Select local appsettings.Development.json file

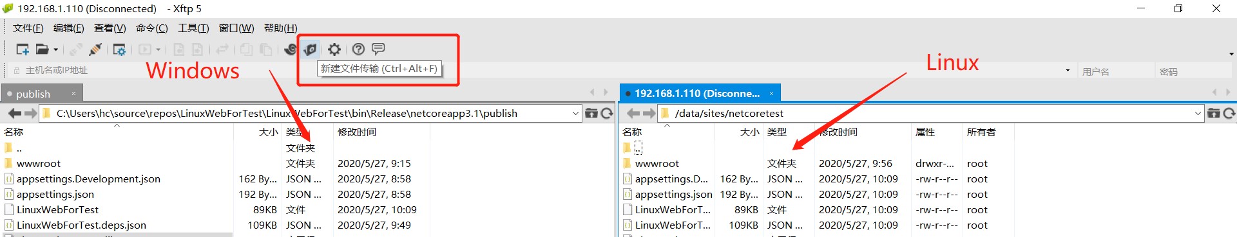[88, 179]
